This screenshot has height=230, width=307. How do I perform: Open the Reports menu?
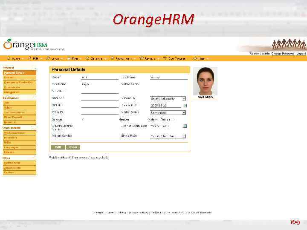tap(149, 58)
